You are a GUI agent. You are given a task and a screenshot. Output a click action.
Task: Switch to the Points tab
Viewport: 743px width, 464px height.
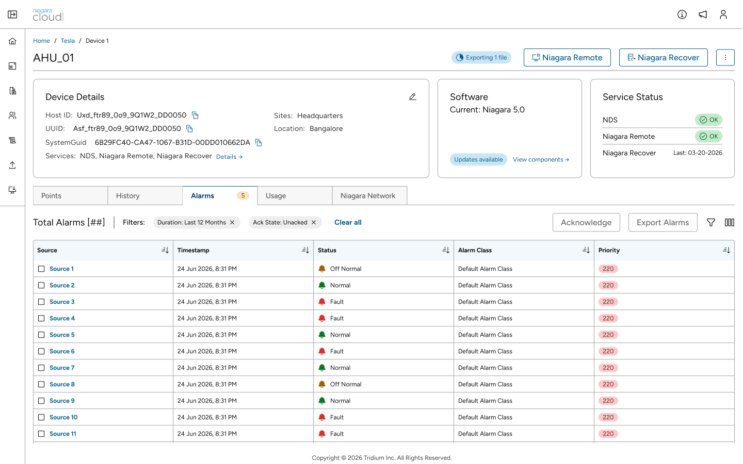point(71,196)
